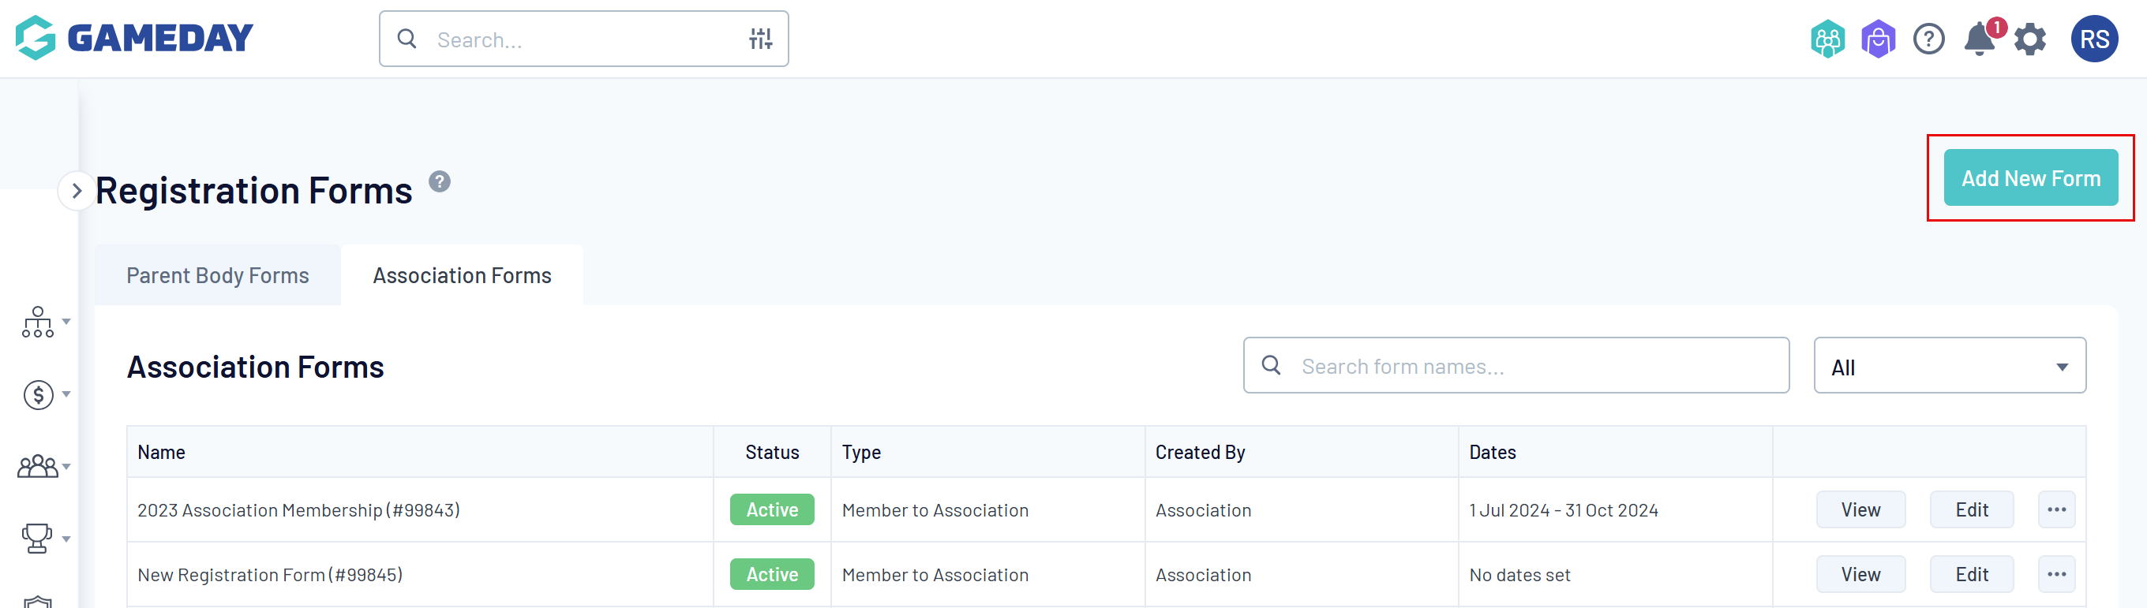Click the GameDay logo
The image size is (2147, 608).
(134, 38)
